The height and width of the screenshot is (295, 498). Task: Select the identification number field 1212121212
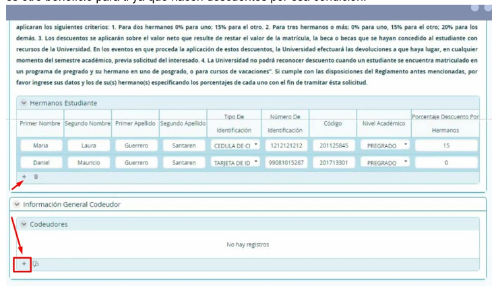click(286, 145)
